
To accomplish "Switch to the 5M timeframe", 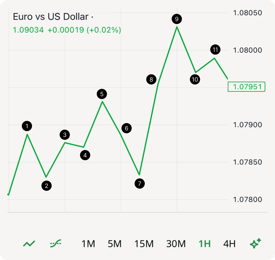I will [x=115, y=244].
